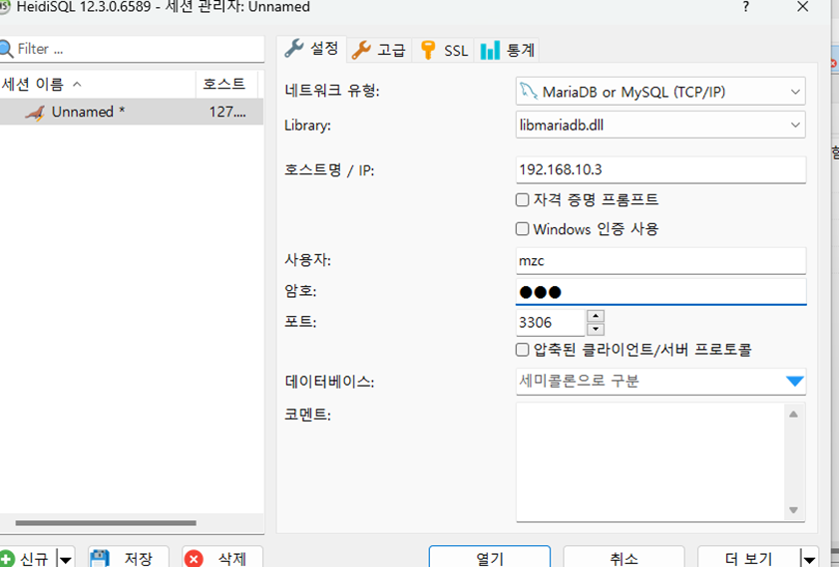The height and width of the screenshot is (567, 839).
Task: Click the key icon on SSL tab
Action: click(428, 50)
